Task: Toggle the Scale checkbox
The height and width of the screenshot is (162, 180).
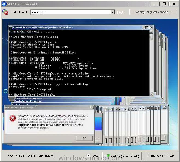Action: coord(88,156)
